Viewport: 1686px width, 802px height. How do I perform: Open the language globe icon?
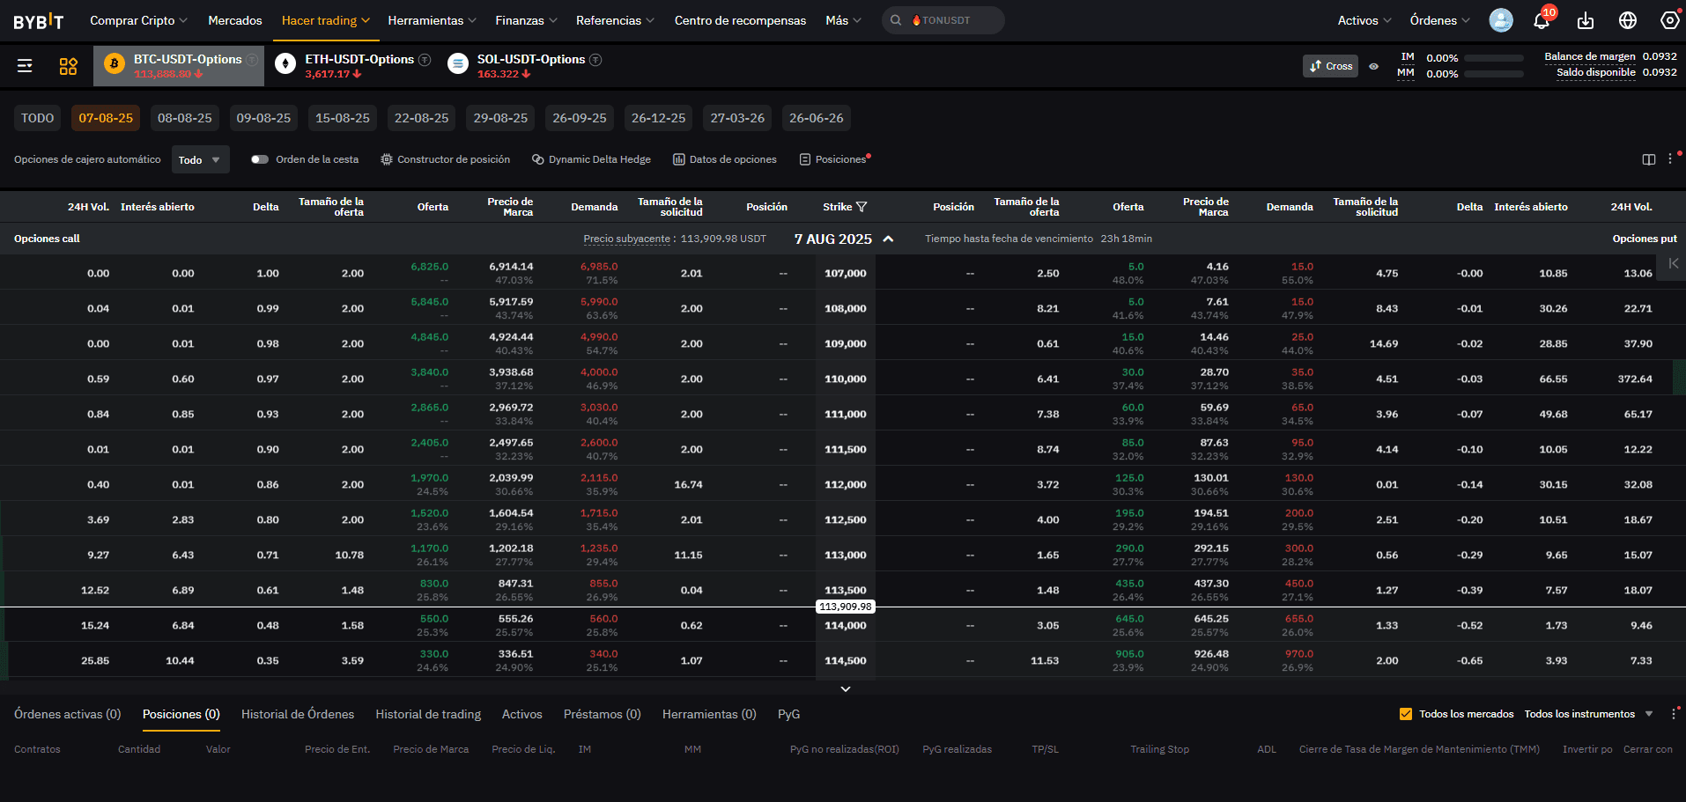click(x=1628, y=20)
